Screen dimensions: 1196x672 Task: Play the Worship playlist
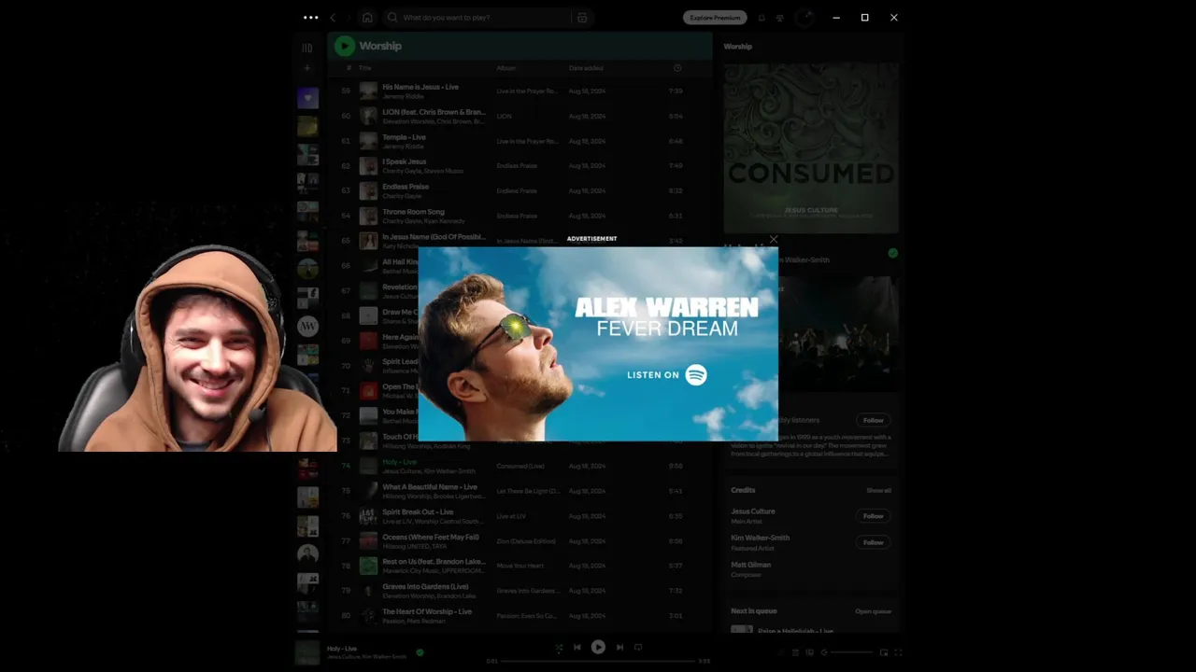[x=345, y=46]
